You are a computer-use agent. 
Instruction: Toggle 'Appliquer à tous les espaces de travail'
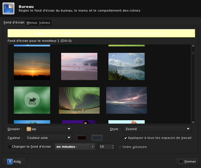[x=126, y=138]
